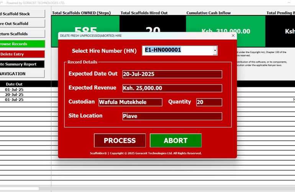
Task: Open the Return Scaffolds option
Action: (x=22, y=34)
